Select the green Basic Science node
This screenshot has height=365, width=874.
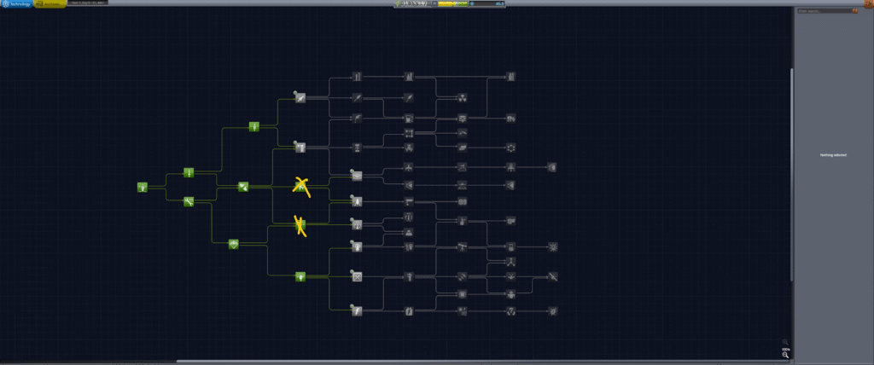pos(300,276)
